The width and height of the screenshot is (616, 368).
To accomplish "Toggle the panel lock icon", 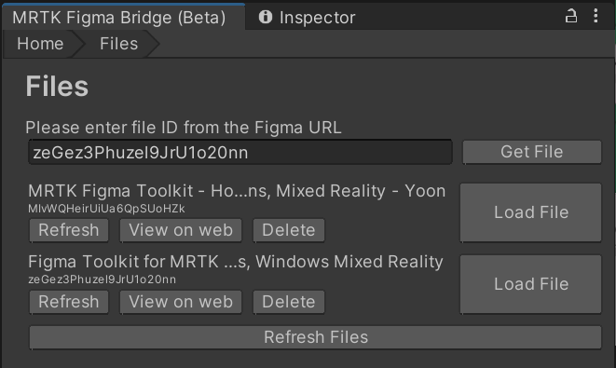I will pyautogui.click(x=571, y=17).
